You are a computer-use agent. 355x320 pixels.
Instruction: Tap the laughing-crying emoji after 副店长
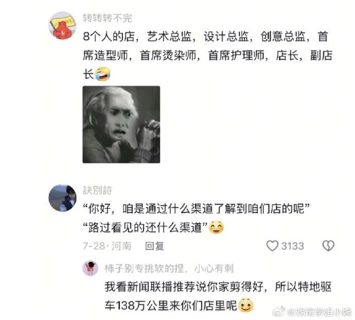tap(102, 74)
